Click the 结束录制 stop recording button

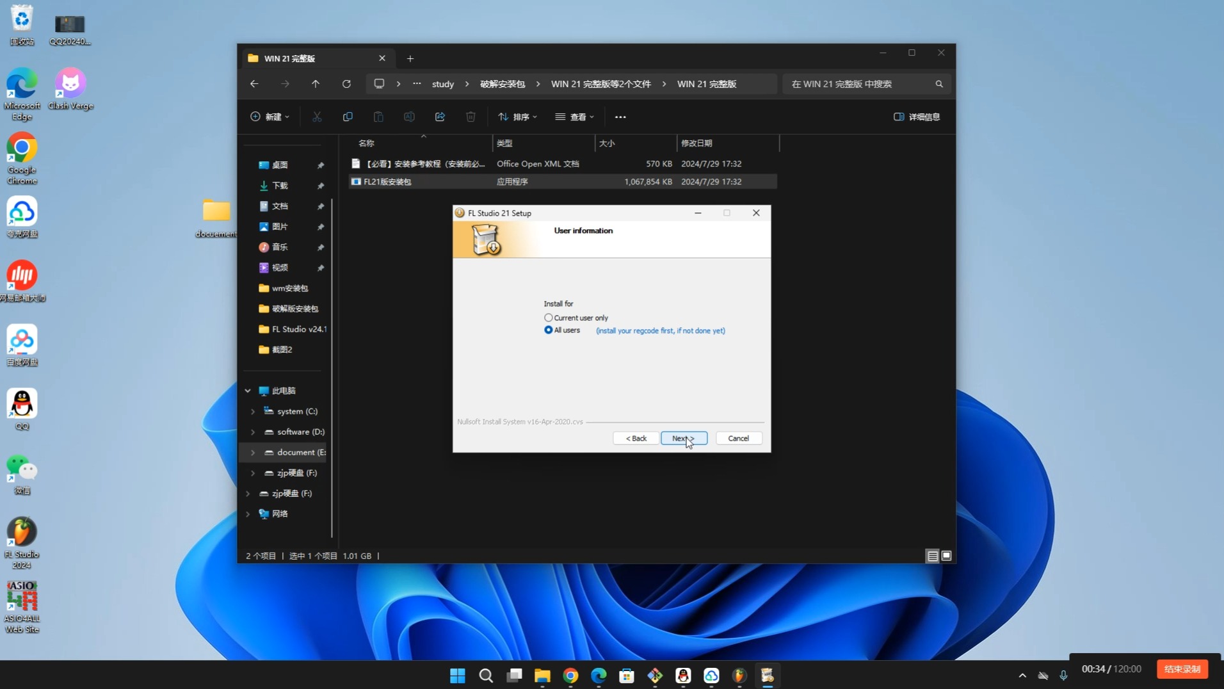tap(1182, 669)
